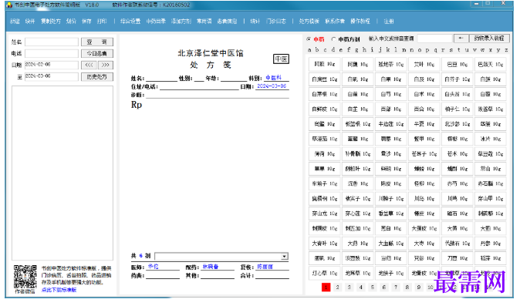Click the >>> next date button

pos(106,65)
